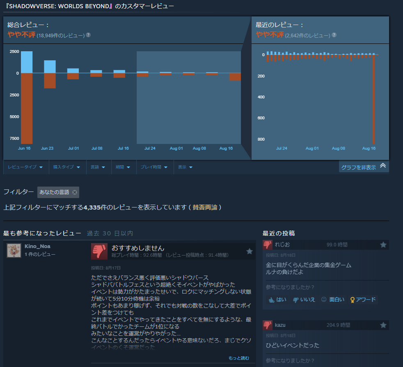The image size is (403, 367).
Task: Click the star icon on kazu's review
Action: 383,325
